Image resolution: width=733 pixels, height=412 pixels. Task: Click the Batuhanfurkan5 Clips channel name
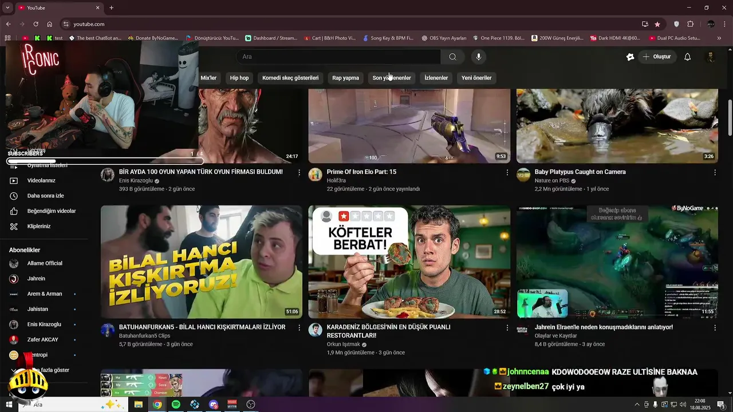(144, 336)
